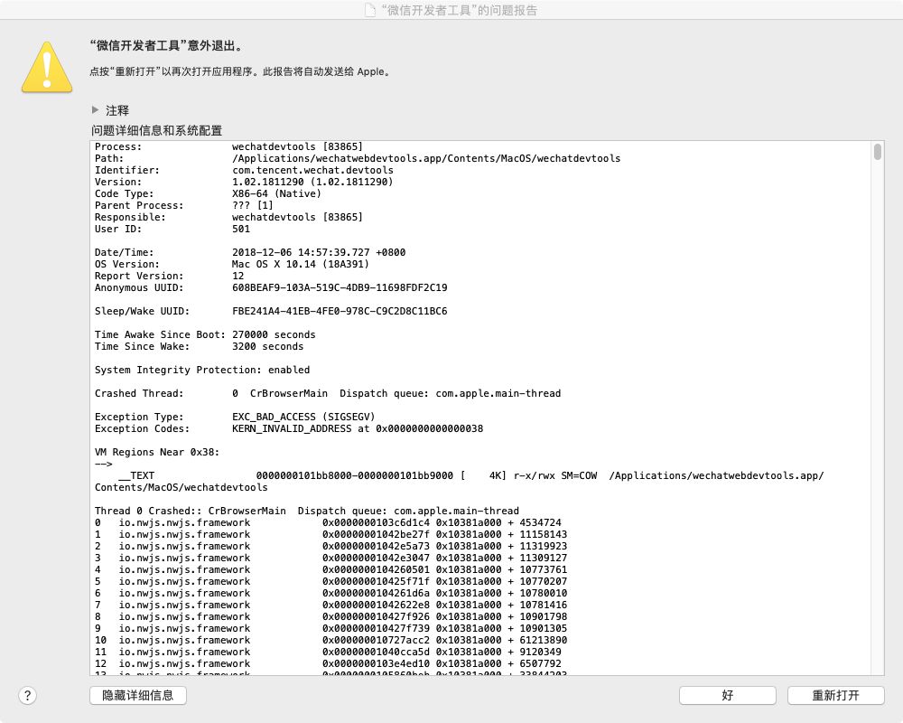Click stack frame 4 with offset 10773761
The height and width of the screenshot is (723, 903).
pyautogui.click(x=330, y=569)
